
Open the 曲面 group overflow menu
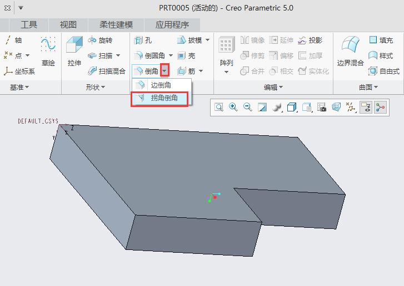(x=368, y=88)
